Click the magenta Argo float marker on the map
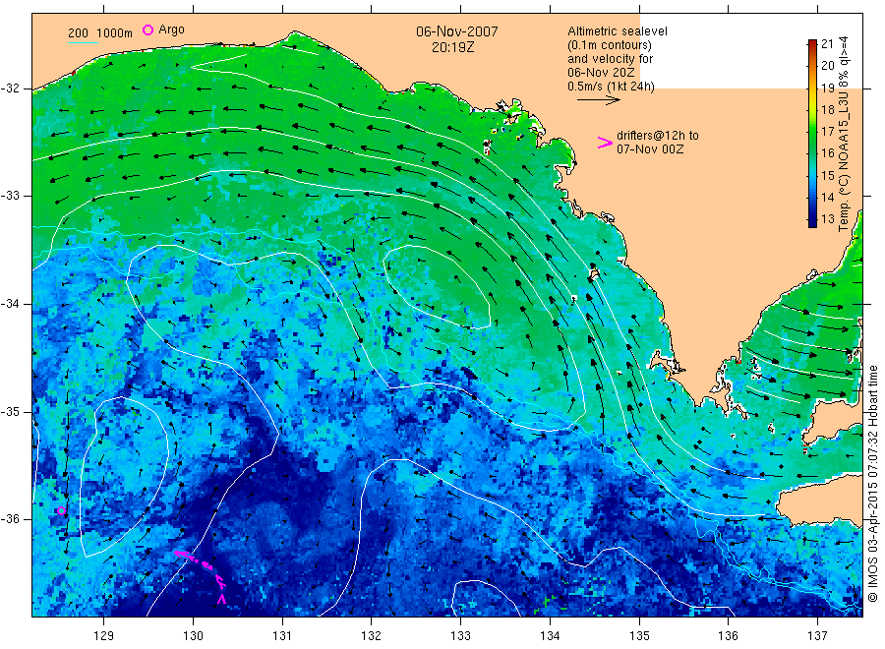885x649 pixels. (62, 511)
